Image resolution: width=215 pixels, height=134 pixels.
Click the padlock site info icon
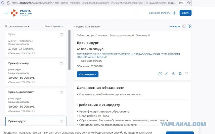[x=8, y=3]
